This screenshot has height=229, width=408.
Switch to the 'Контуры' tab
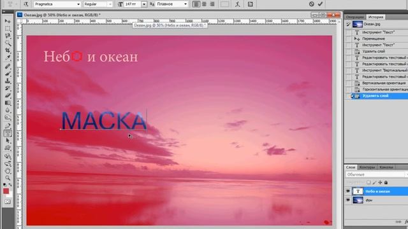367,167
